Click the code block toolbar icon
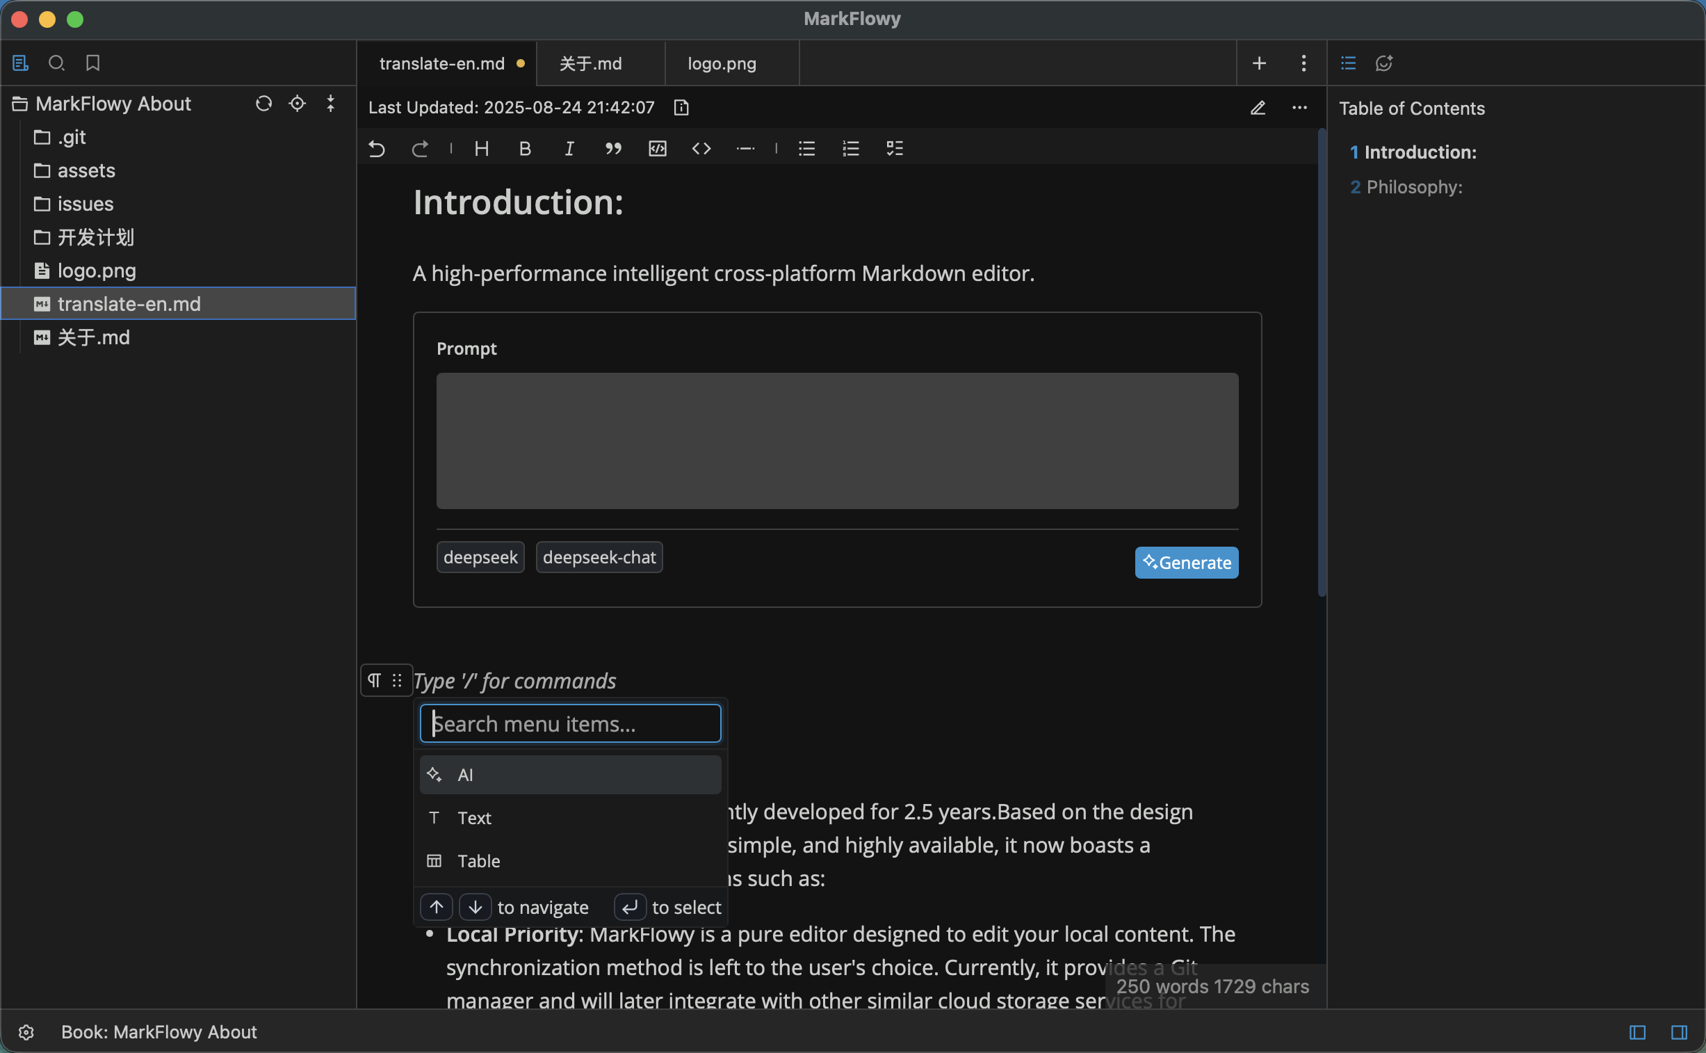Viewport: 1706px width, 1053px height. tap(657, 148)
